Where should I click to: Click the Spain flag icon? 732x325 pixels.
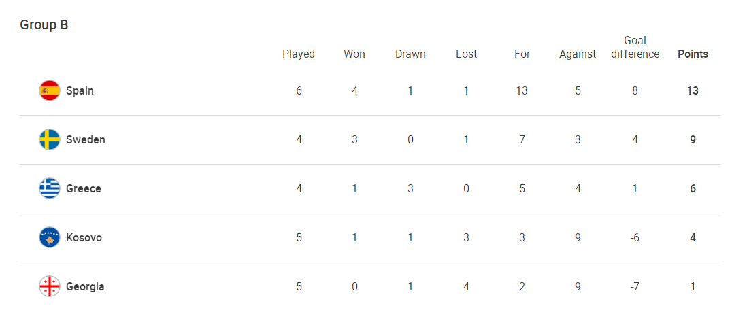click(50, 90)
